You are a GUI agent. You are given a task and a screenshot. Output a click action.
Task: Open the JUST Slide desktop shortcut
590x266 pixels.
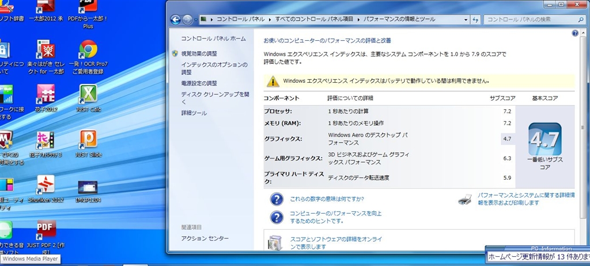point(88,144)
